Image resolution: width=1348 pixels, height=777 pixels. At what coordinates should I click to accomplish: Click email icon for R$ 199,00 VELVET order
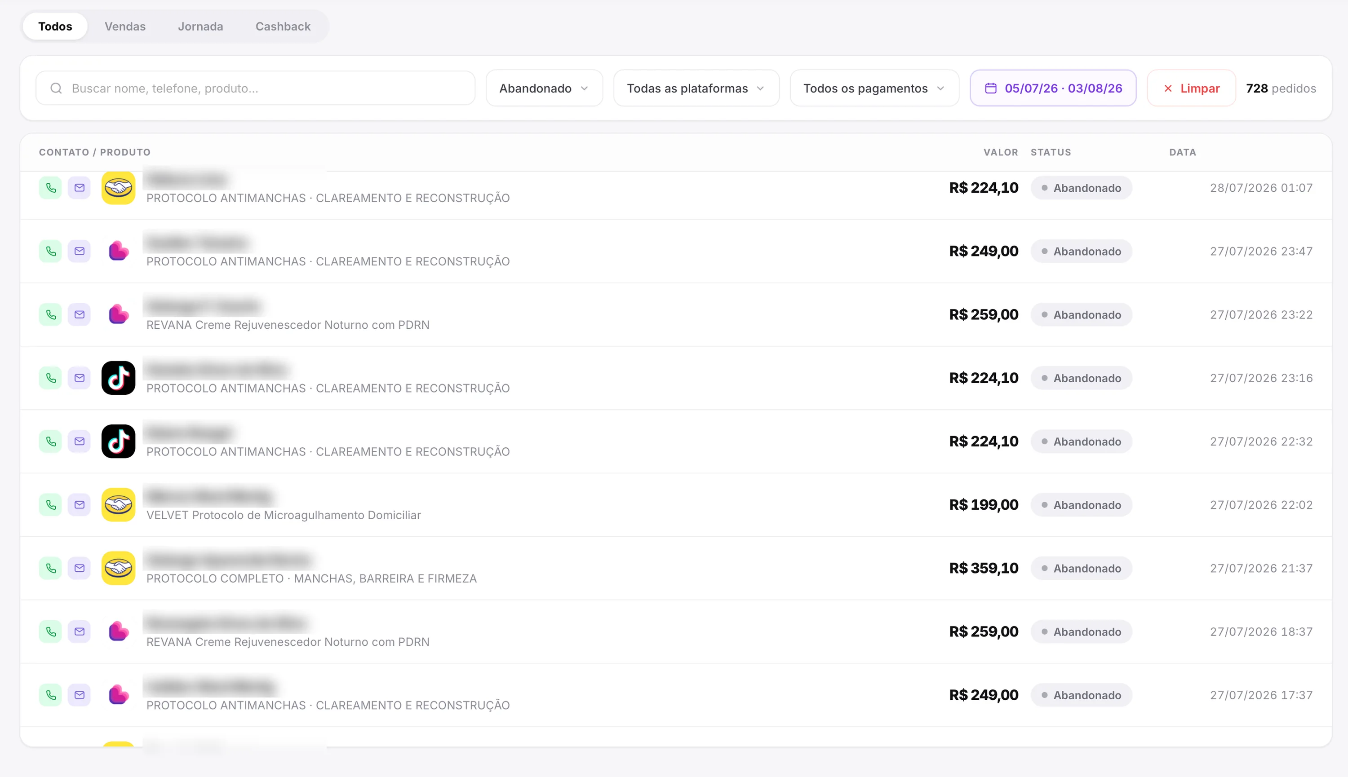[x=80, y=505]
